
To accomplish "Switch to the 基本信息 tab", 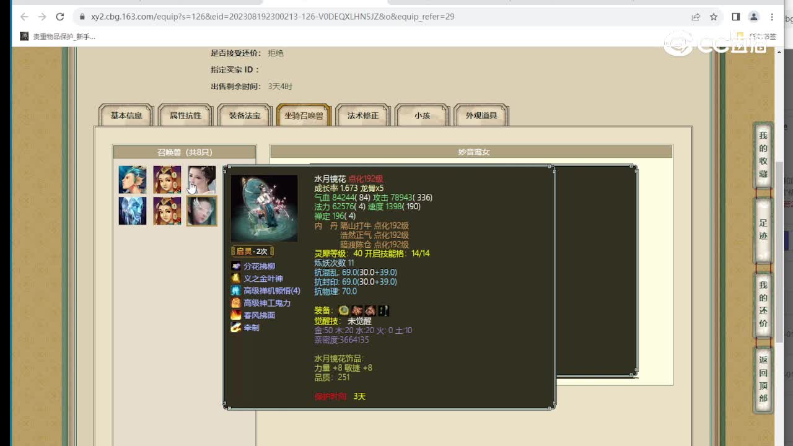I will point(126,115).
